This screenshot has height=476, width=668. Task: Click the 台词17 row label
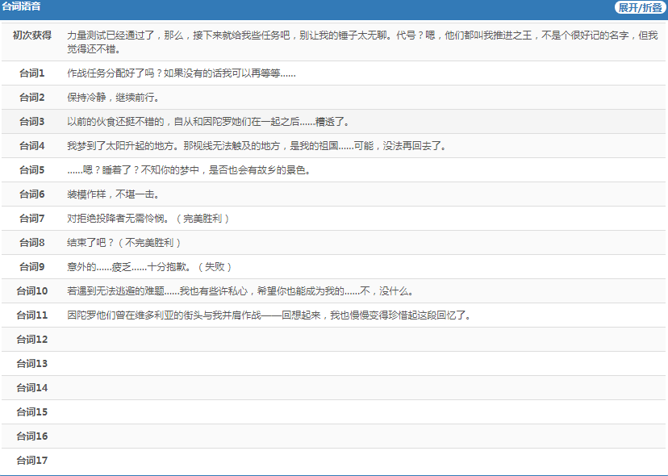pyautogui.click(x=32, y=461)
